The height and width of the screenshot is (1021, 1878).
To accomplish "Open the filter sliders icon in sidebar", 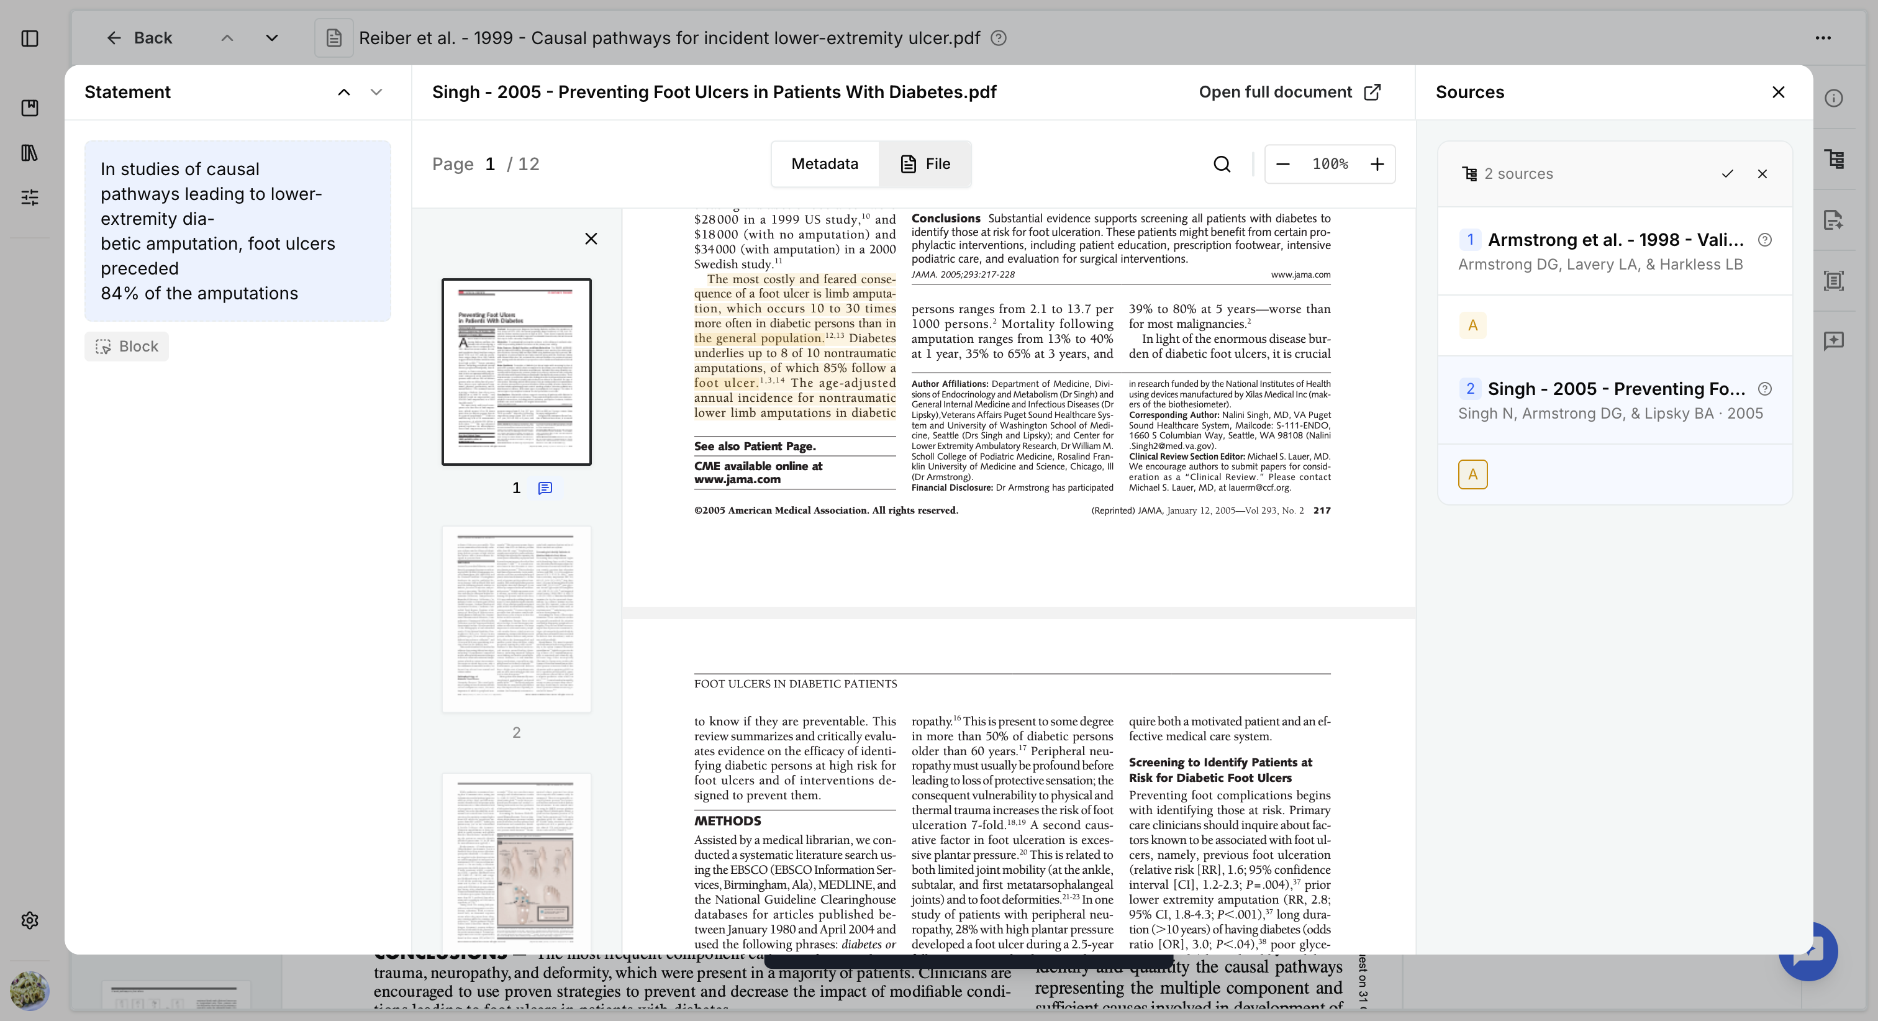I will (x=30, y=197).
